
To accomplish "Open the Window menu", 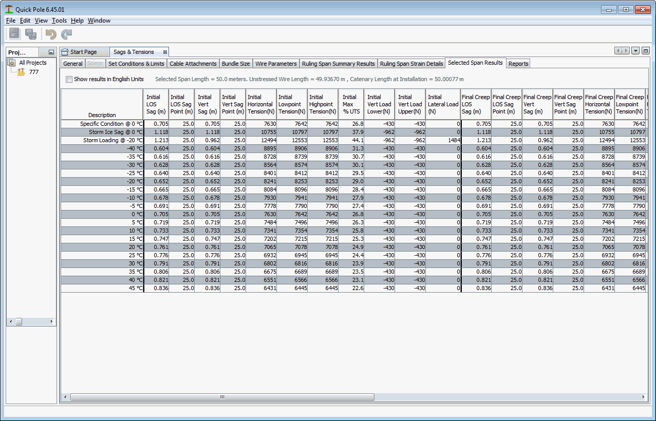I will coord(99,21).
